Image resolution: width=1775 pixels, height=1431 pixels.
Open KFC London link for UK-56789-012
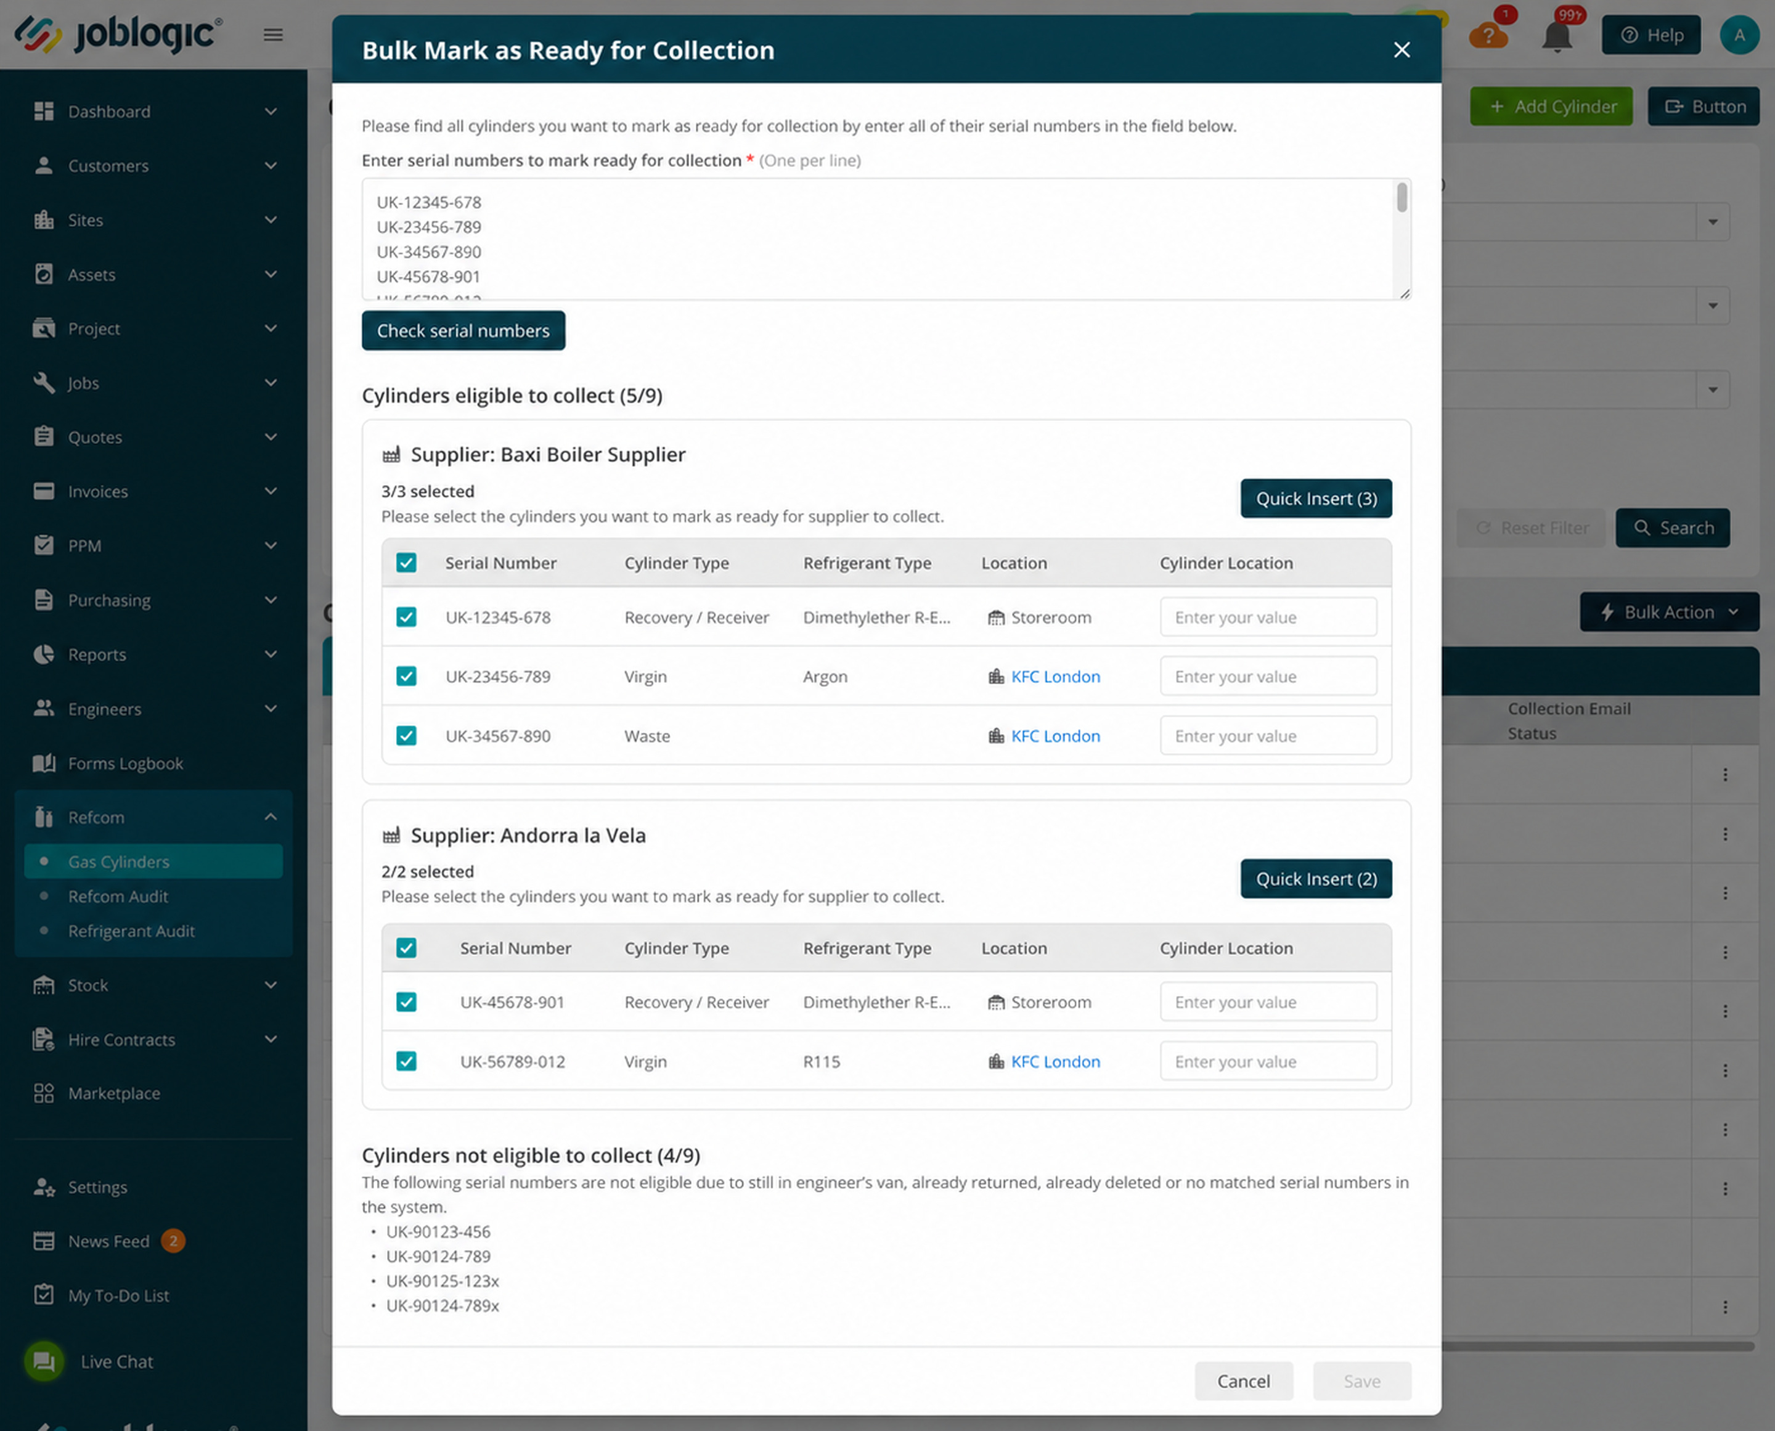click(1055, 1062)
